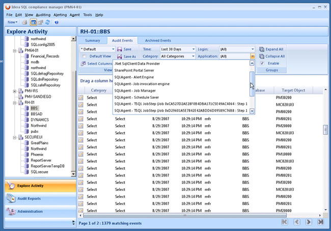Click the Application list scrollbar thumb
331x231 pixels.
tap(252, 84)
